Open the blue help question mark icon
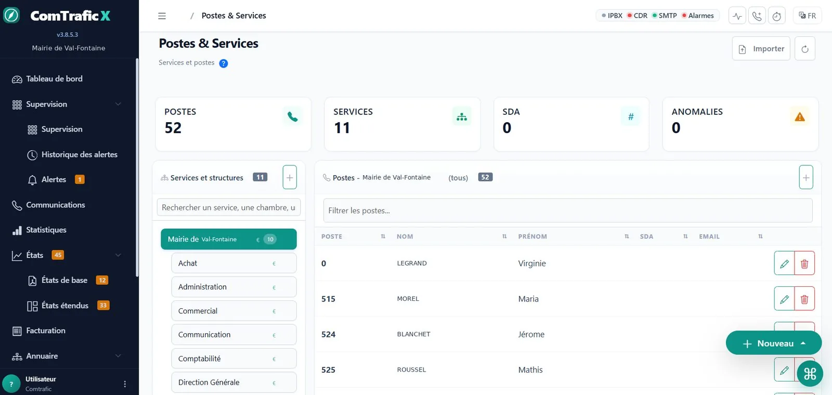This screenshot has height=395, width=832. point(224,63)
